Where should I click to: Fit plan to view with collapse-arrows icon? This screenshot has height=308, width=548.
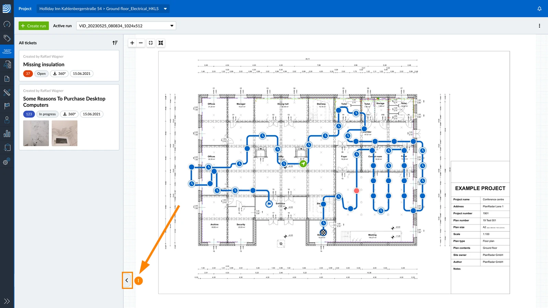coord(151,43)
